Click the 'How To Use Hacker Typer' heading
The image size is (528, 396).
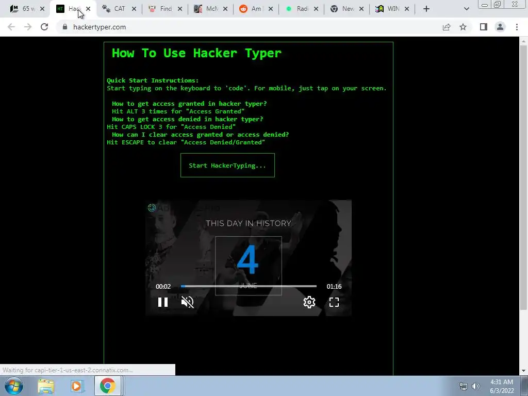(196, 53)
